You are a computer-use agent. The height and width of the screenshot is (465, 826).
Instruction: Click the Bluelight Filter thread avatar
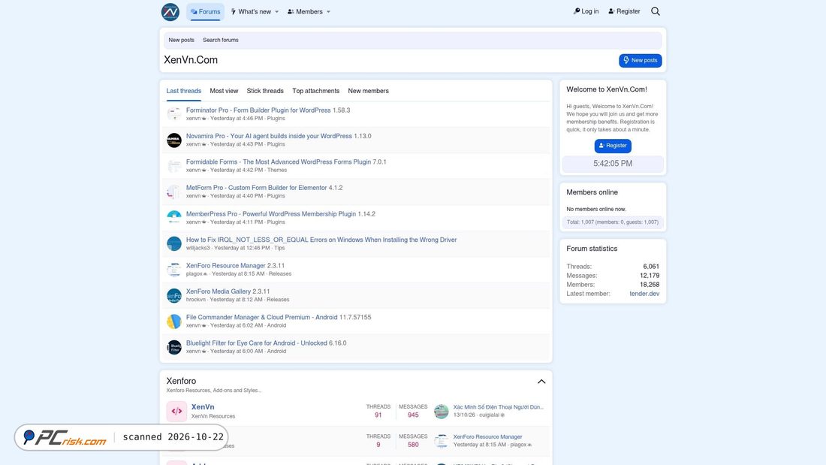(174, 347)
